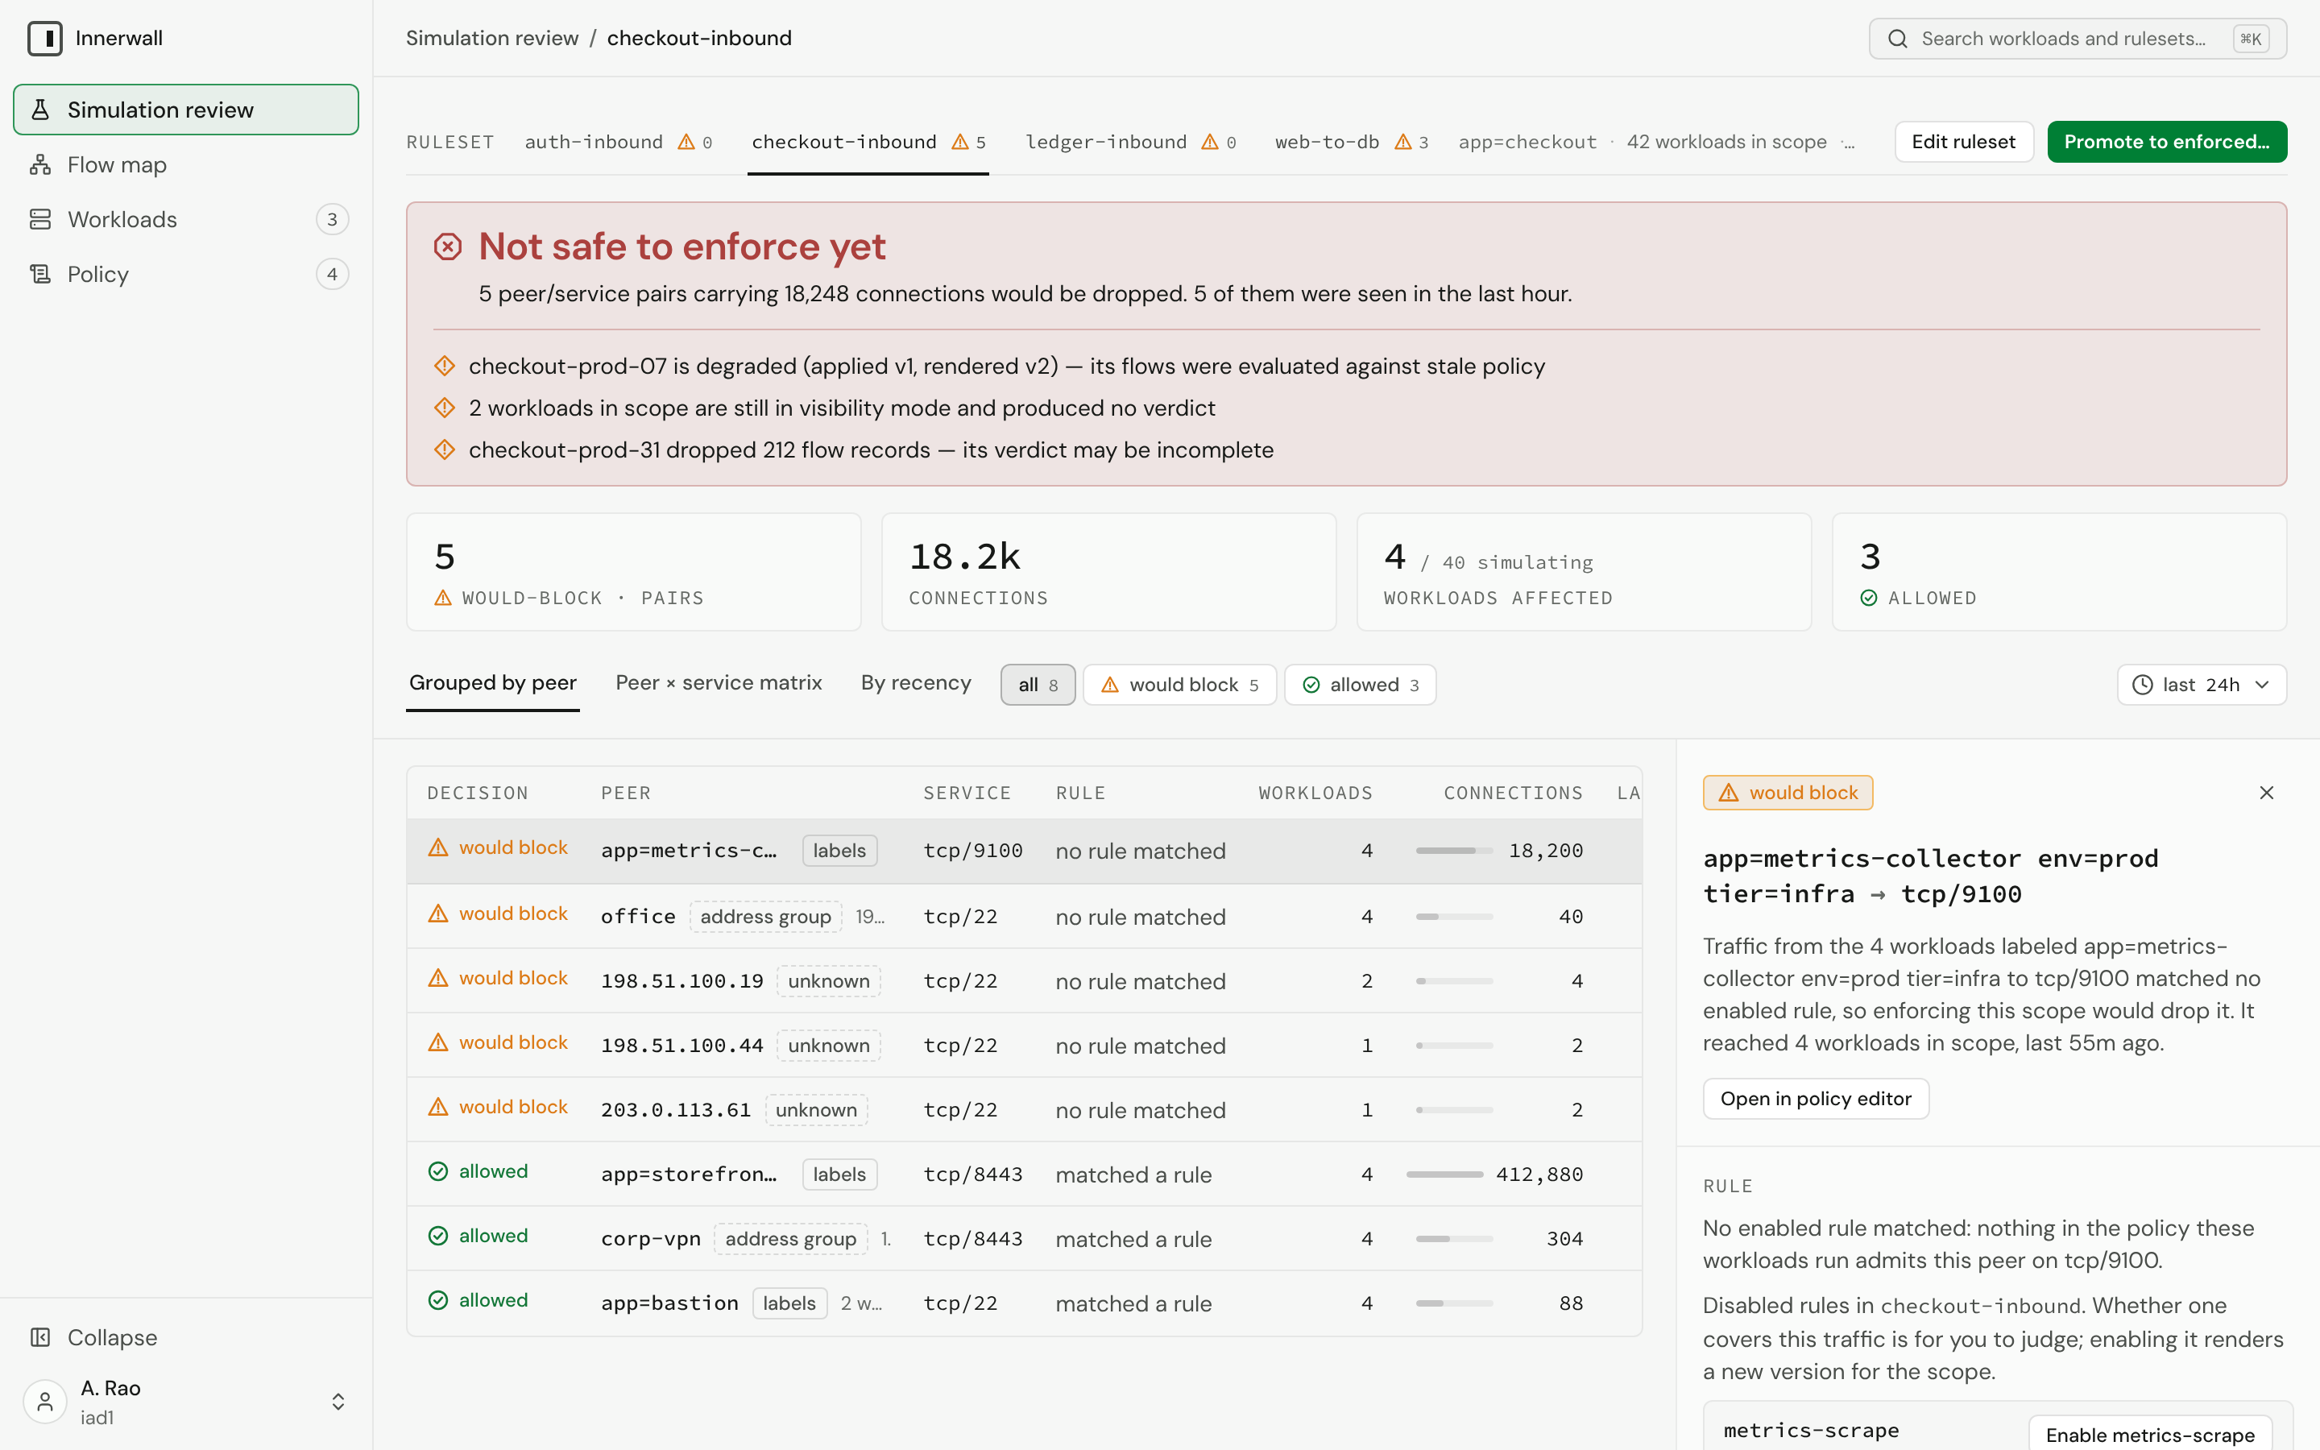
Task: Click warning icon beside checkout-prod-31 dropped records
Action: tap(445, 449)
